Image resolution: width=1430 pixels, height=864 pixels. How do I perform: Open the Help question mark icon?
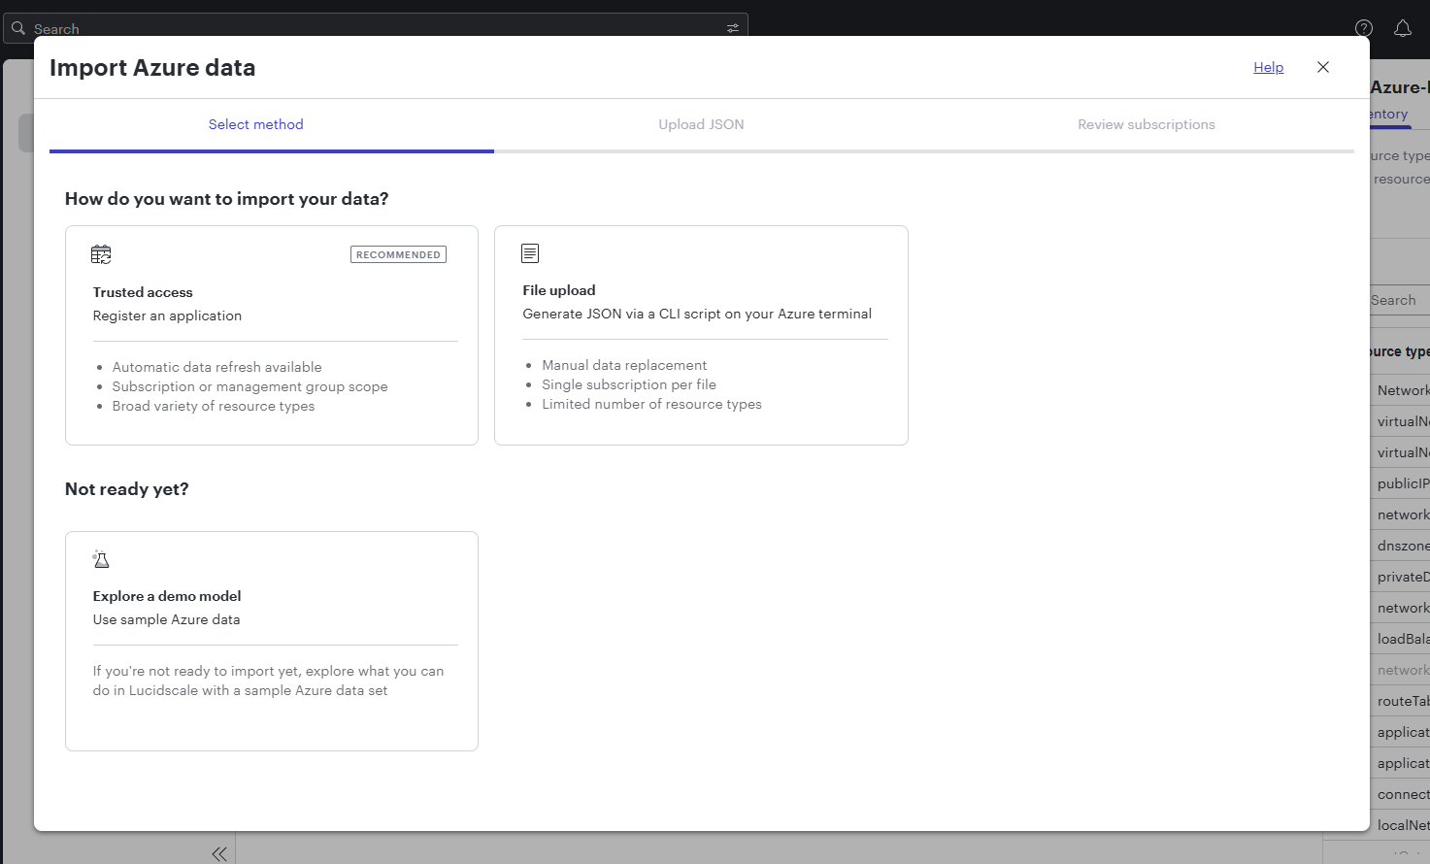coord(1363,28)
